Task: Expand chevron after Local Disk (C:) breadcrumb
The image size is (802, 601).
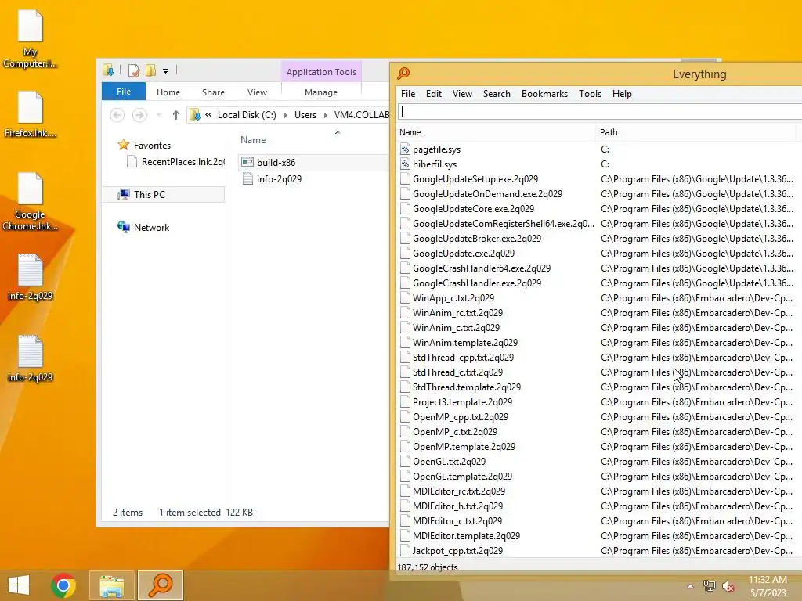Action: coord(285,115)
